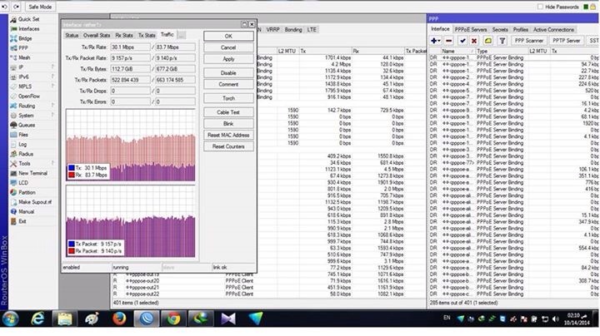Open the Interfaces menu in sidebar

coord(25,28)
